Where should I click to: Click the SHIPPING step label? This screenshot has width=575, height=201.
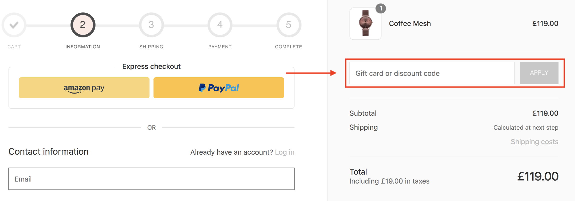(151, 47)
